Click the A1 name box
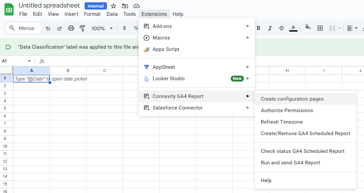364x193 pixels. point(14,61)
